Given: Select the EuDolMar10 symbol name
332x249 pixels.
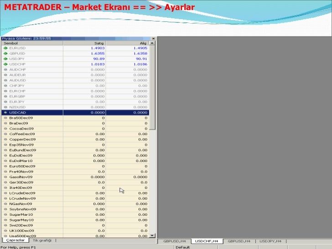Looking at the screenshot, I should click(x=21, y=161).
